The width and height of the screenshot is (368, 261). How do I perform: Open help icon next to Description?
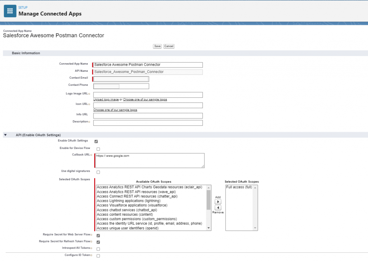point(89,122)
